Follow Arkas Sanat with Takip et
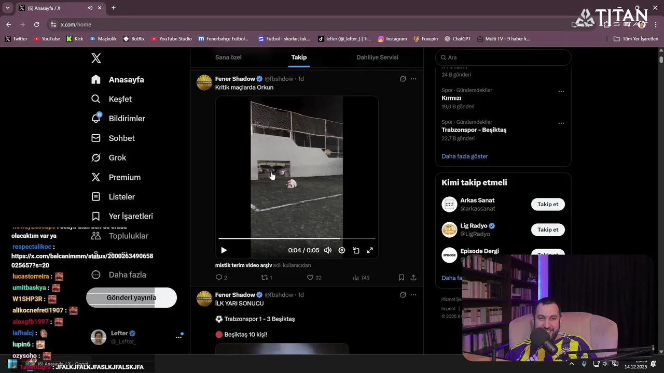The height and width of the screenshot is (373, 664). [x=548, y=204]
